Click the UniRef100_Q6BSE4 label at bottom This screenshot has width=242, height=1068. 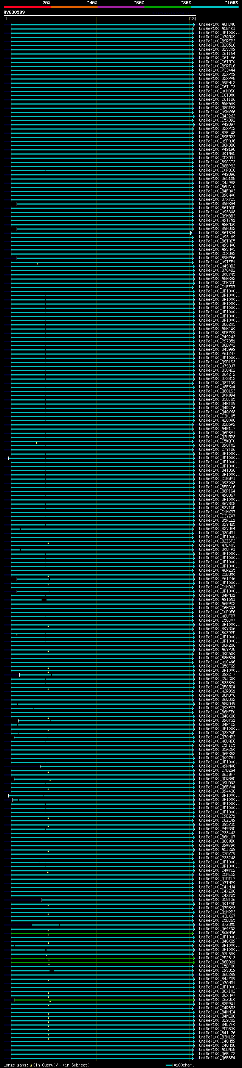pos(217,1058)
